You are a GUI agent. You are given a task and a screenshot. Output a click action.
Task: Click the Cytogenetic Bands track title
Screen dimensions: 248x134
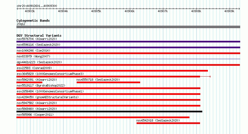(33, 21)
